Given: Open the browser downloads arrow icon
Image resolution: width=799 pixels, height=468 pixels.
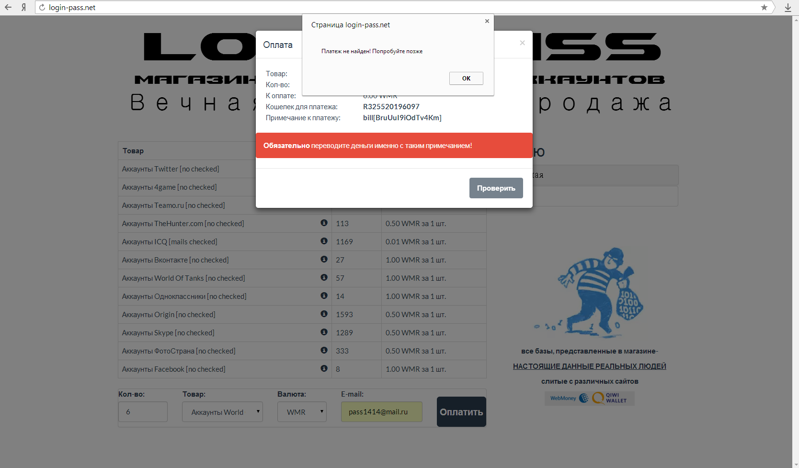Looking at the screenshot, I should click(788, 7).
